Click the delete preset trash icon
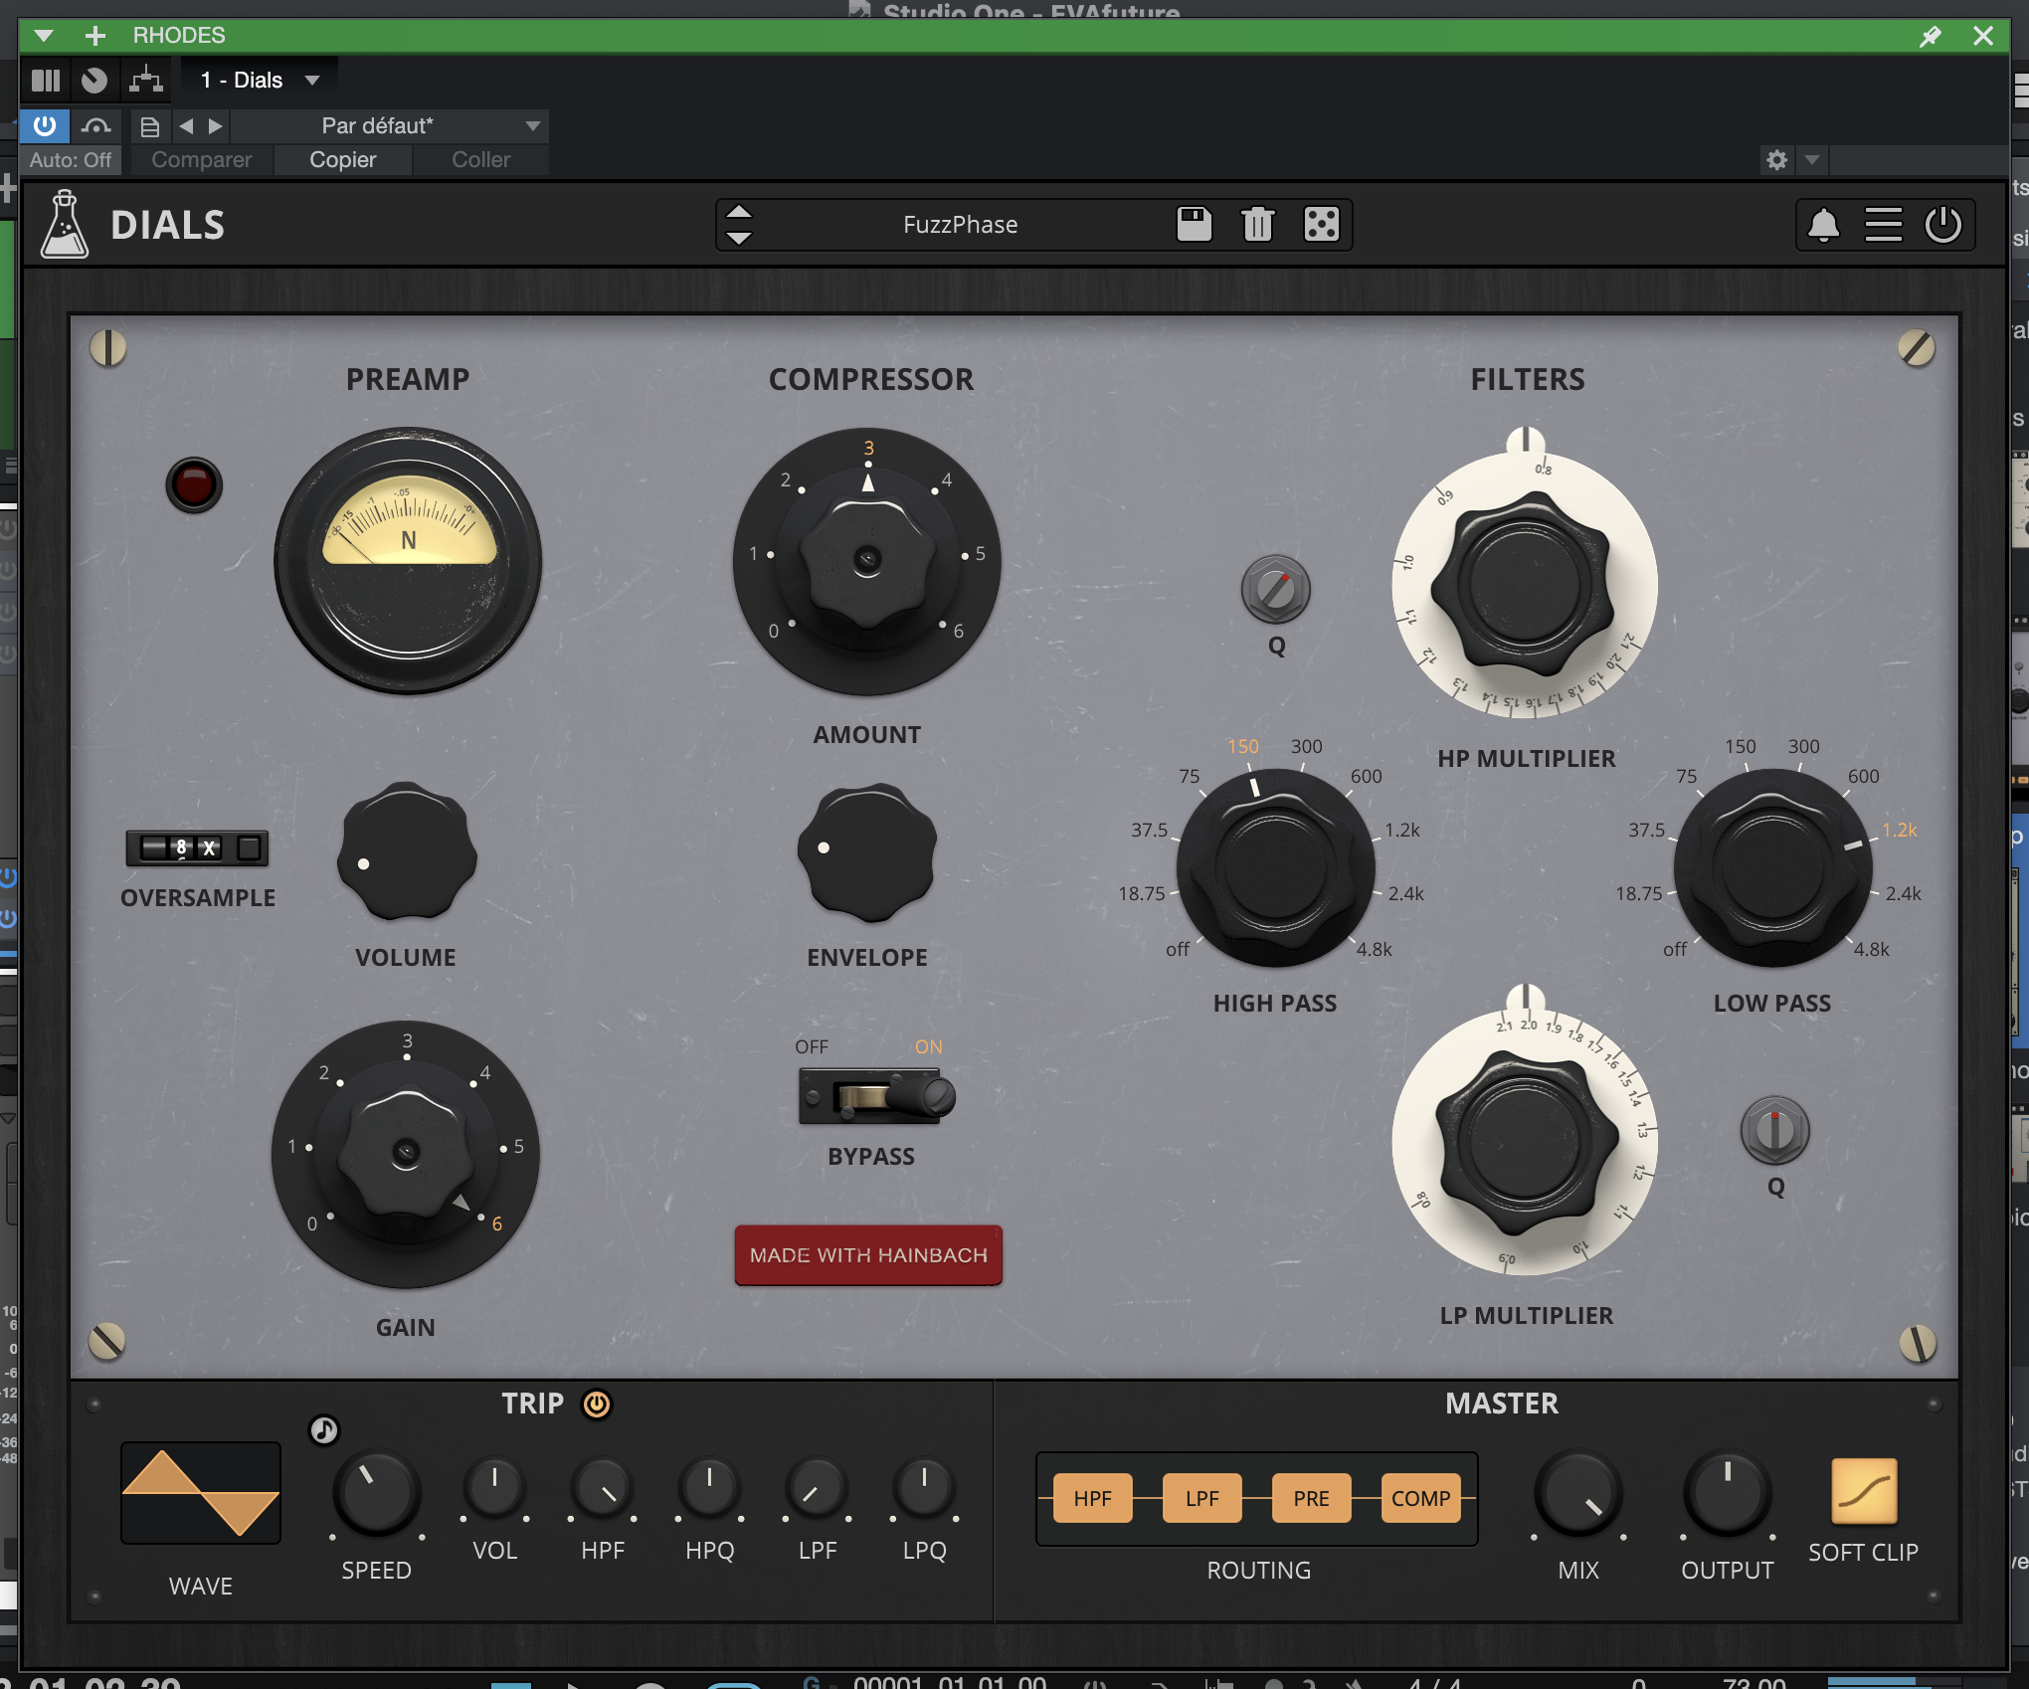Viewport: 2029px width, 1689px height. (1257, 224)
